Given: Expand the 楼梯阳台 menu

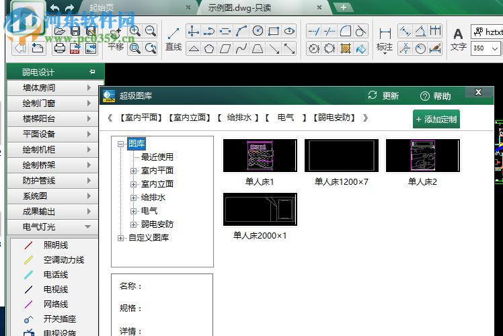Looking at the screenshot, I should pos(52,119).
